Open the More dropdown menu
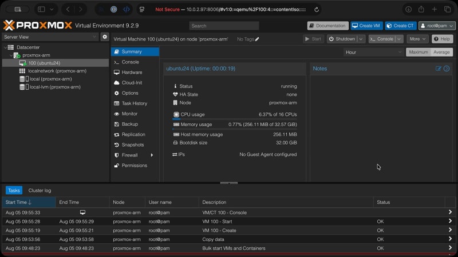The height and width of the screenshot is (257, 458). [x=417, y=39]
